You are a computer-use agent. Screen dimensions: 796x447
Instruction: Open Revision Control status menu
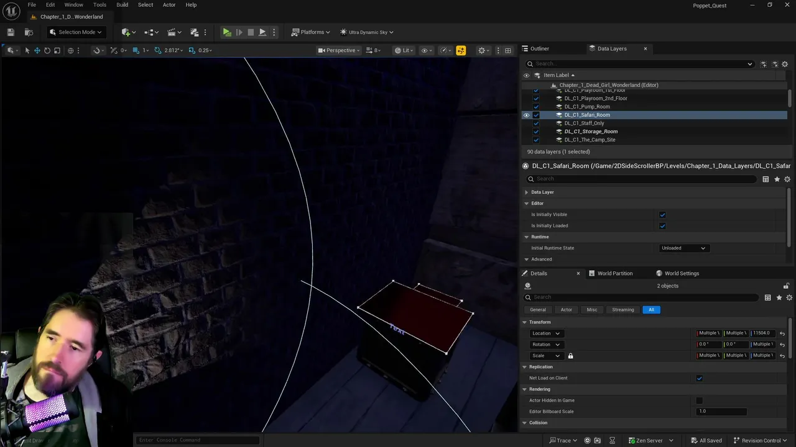(x=760, y=440)
